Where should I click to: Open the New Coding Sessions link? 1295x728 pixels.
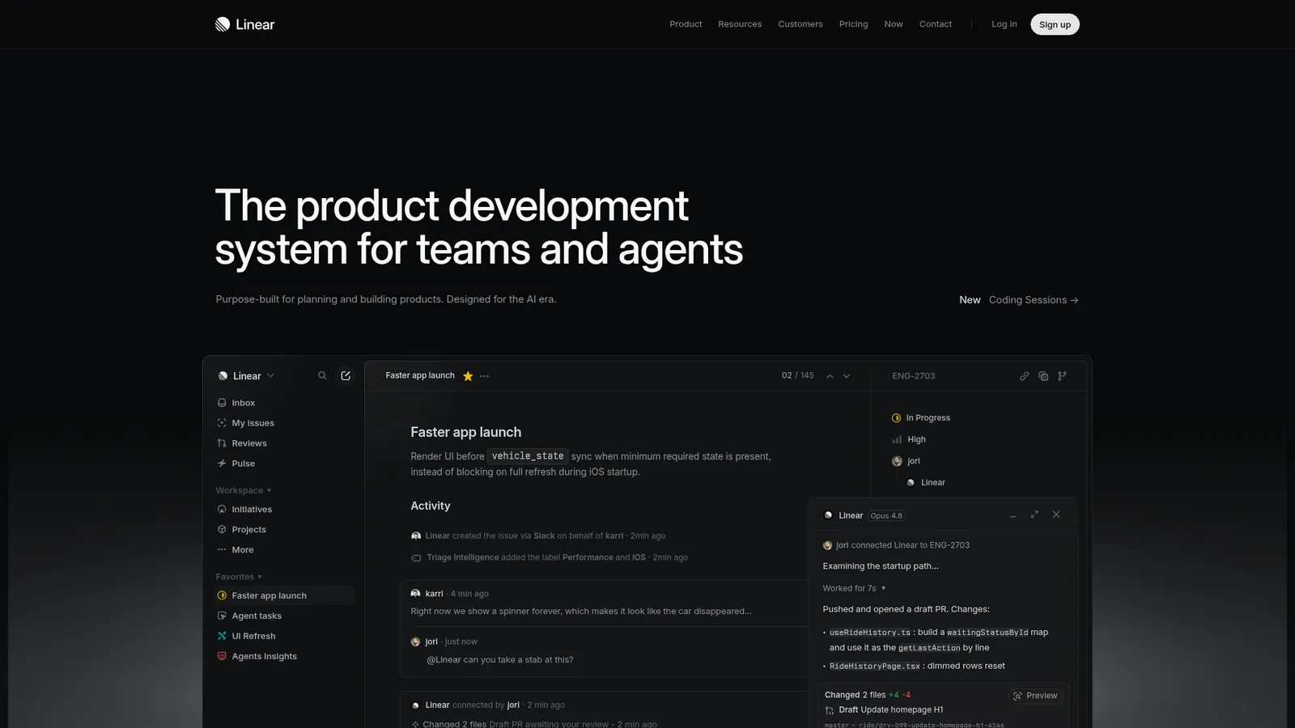pos(1019,300)
